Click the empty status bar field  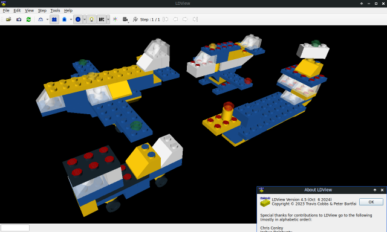tap(15, 228)
